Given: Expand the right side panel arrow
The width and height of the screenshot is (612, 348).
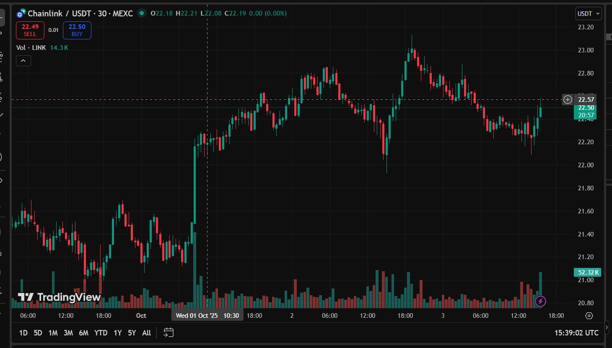Looking at the screenshot, I should (607, 327).
